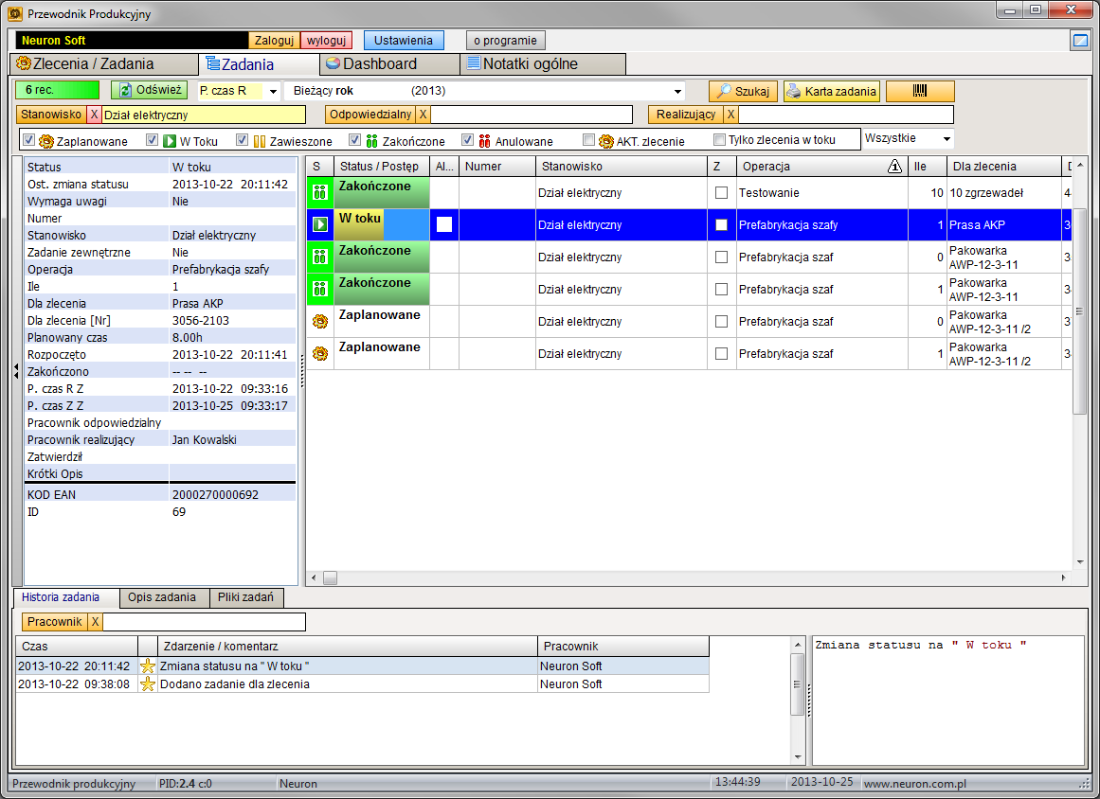Image resolution: width=1100 pixels, height=799 pixels.
Task: Select 'Dodano zadanie dla zlecenia' history entry
Action: [363, 684]
